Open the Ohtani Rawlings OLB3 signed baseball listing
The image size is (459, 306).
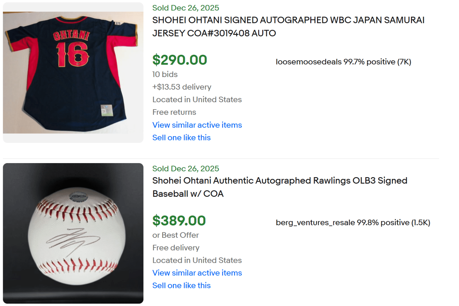click(279, 187)
